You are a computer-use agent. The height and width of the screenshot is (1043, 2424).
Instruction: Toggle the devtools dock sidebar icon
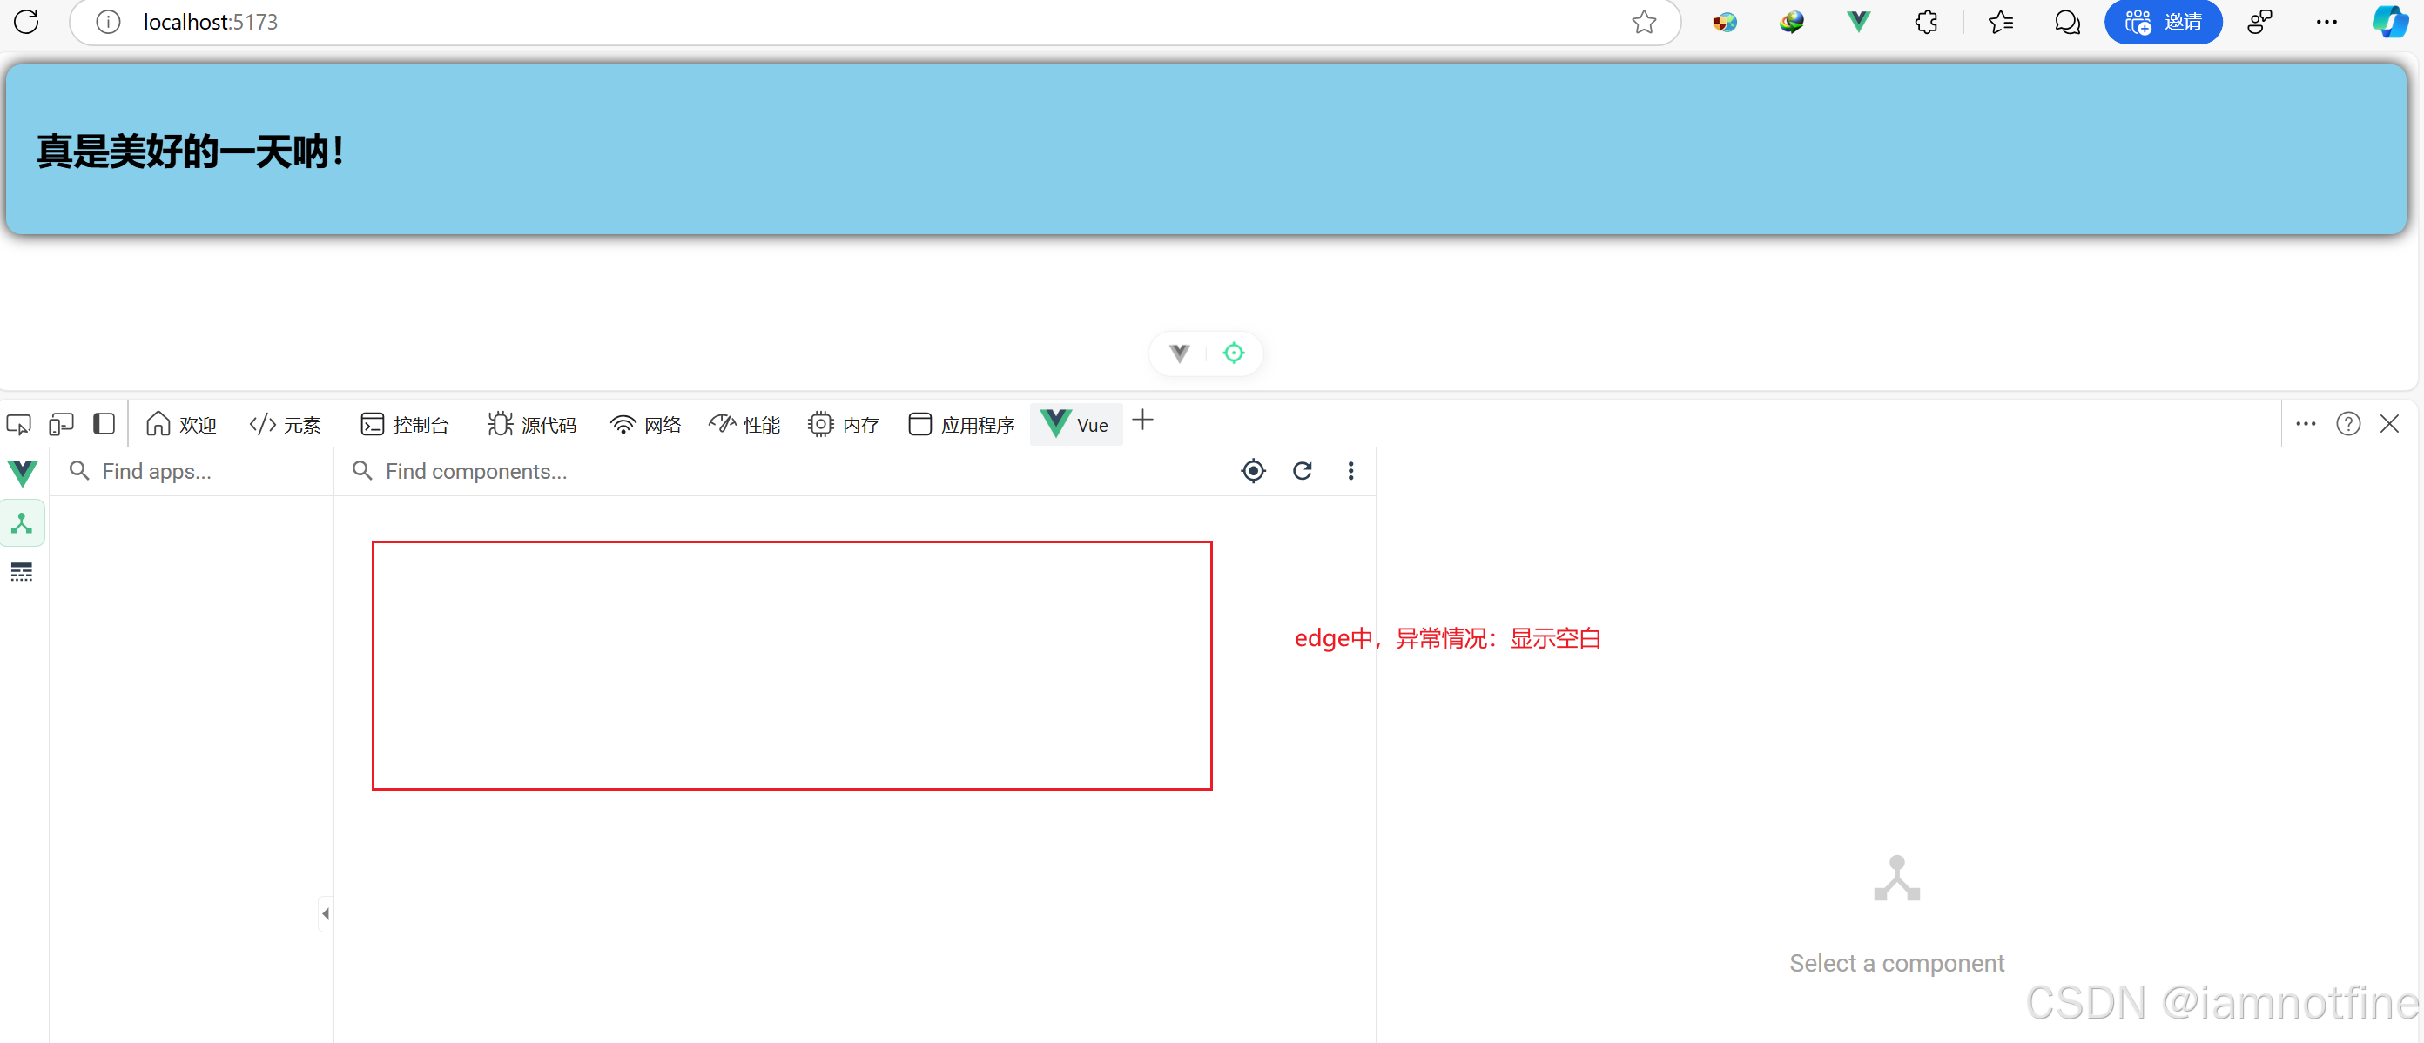click(104, 425)
